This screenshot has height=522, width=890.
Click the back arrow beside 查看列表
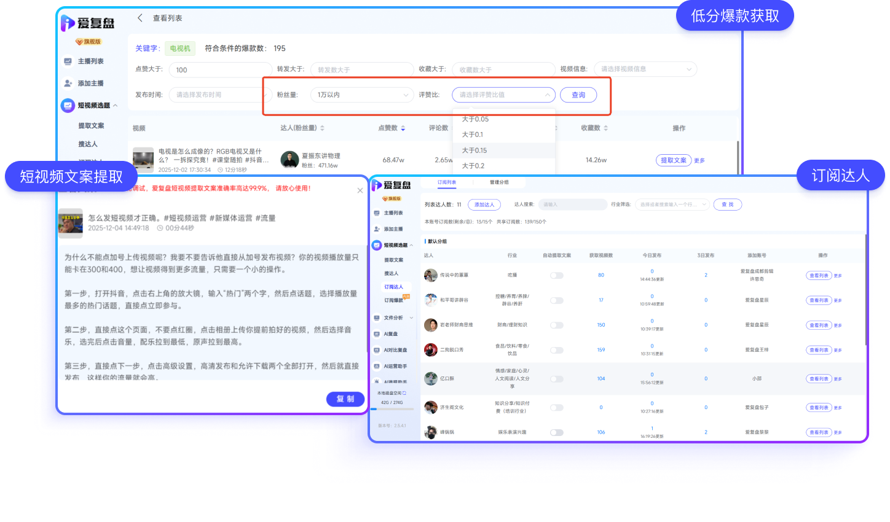[x=140, y=18]
